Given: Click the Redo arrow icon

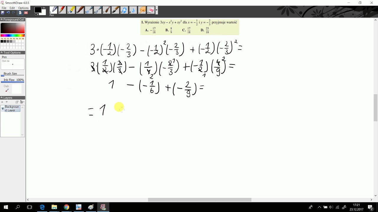Looking at the screenshot, I should tap(13, 13).
